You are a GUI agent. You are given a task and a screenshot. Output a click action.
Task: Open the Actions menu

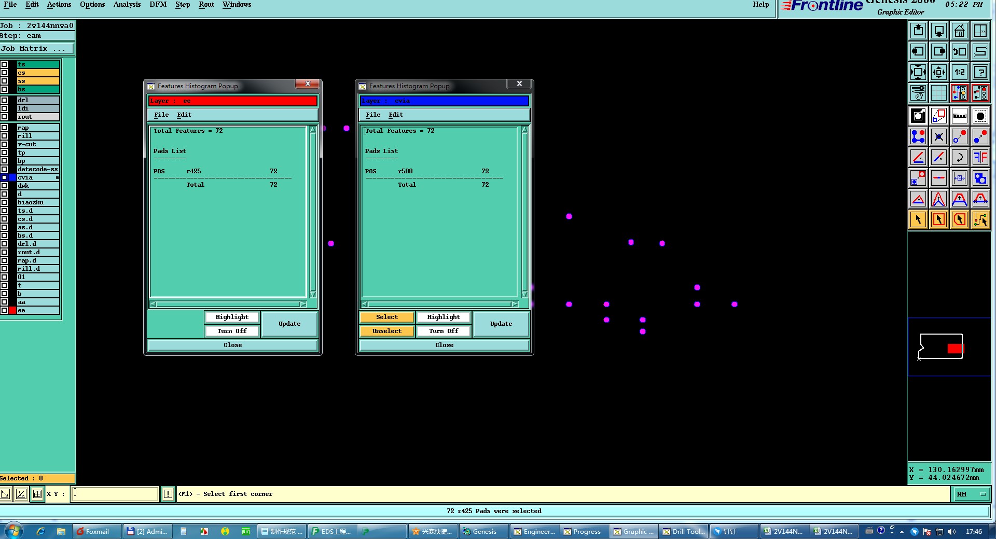tap(59, 5)
